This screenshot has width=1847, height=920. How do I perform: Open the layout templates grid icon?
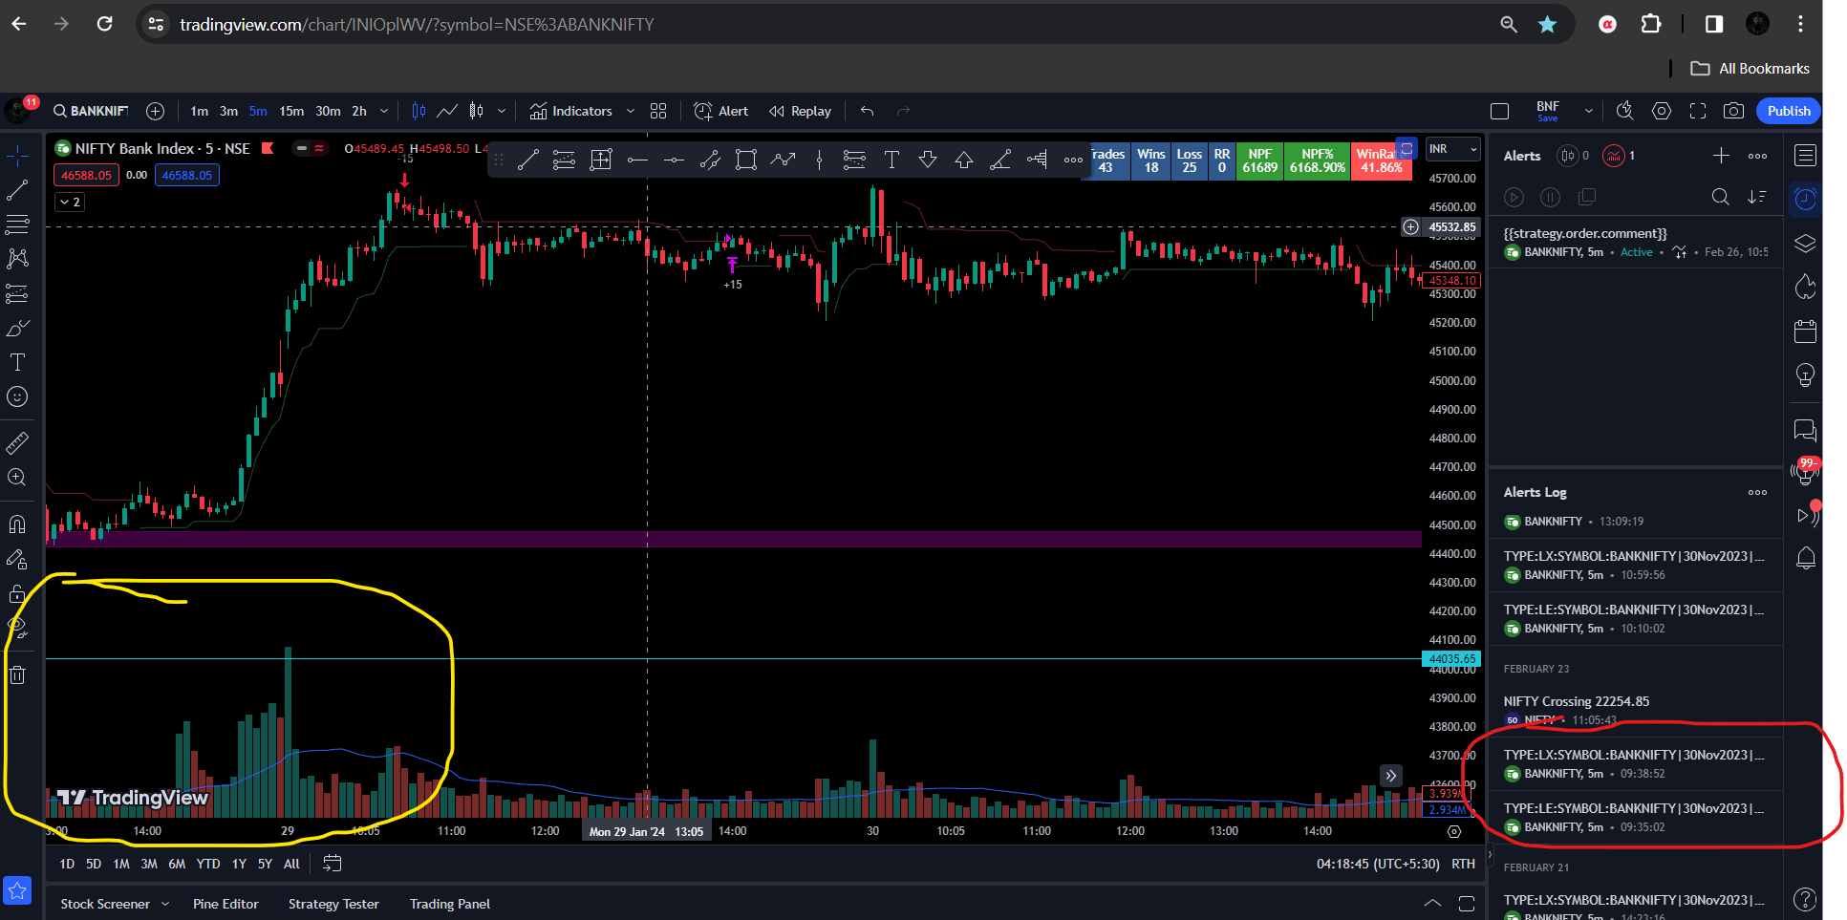(x=658, y=111)
